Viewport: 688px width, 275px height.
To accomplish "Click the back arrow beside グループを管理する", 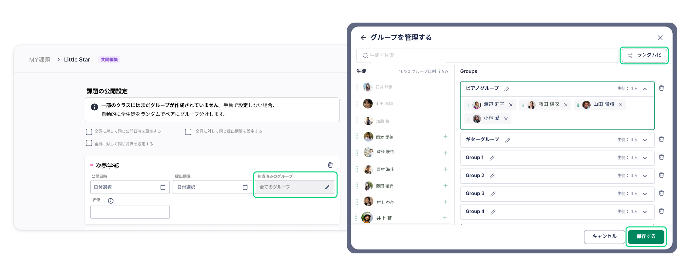I will 363,38.
